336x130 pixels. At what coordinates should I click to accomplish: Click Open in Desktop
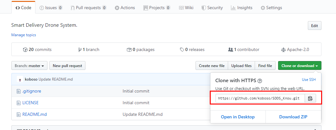(x=238, y=117)
